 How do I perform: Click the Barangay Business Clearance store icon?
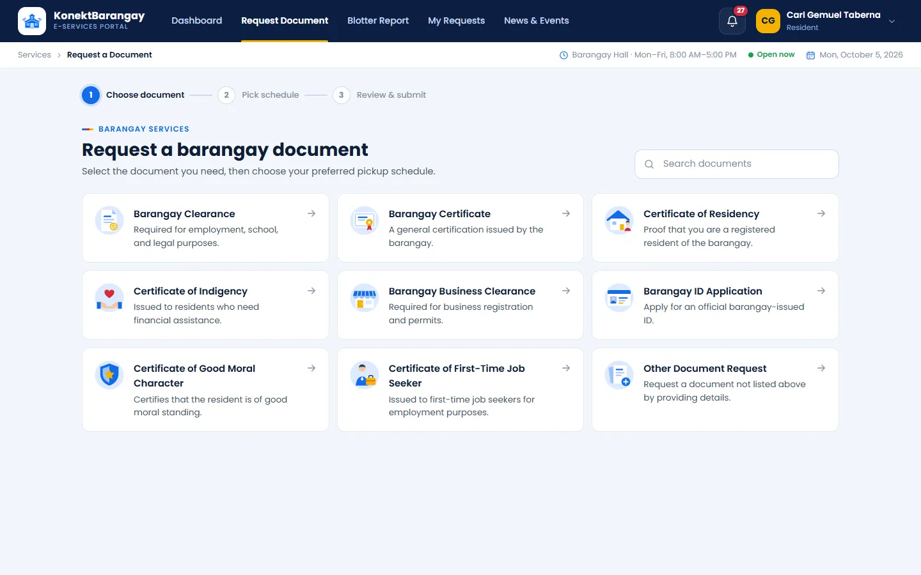365,298
